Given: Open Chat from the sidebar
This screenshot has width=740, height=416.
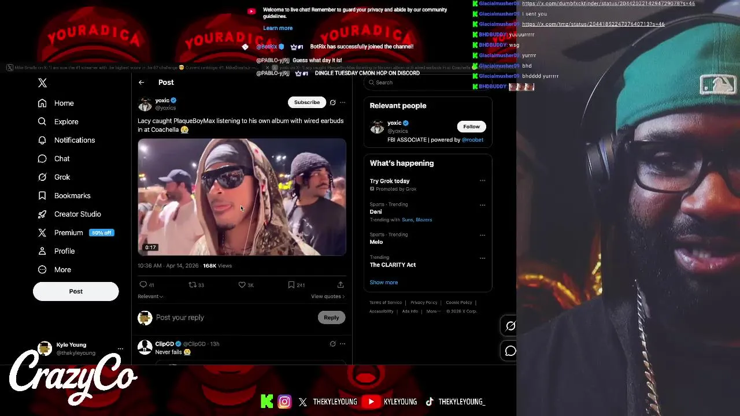Looking at the screenshot, I should [x=54, y=158].
